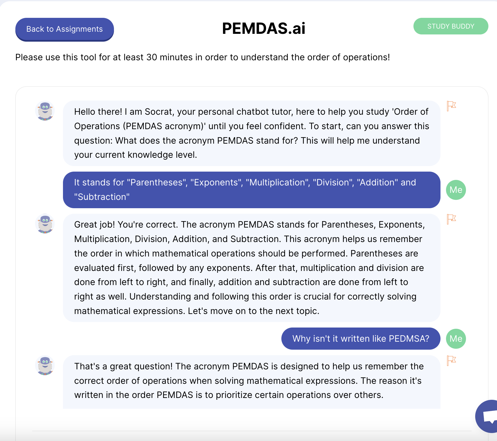Screen dimensions: 497x441
Task: Select the "That's a great question!" reply bubble
Action: coord(251,381)
